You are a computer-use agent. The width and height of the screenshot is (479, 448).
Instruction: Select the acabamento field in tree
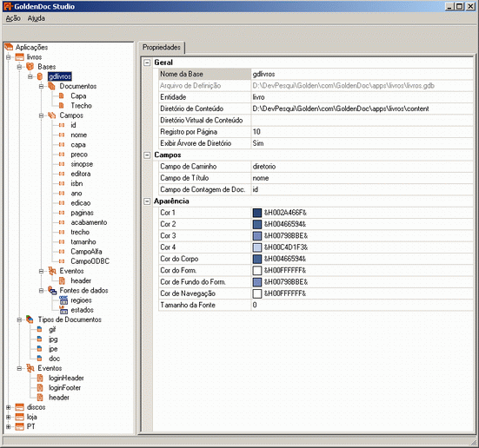click(89, 222)
